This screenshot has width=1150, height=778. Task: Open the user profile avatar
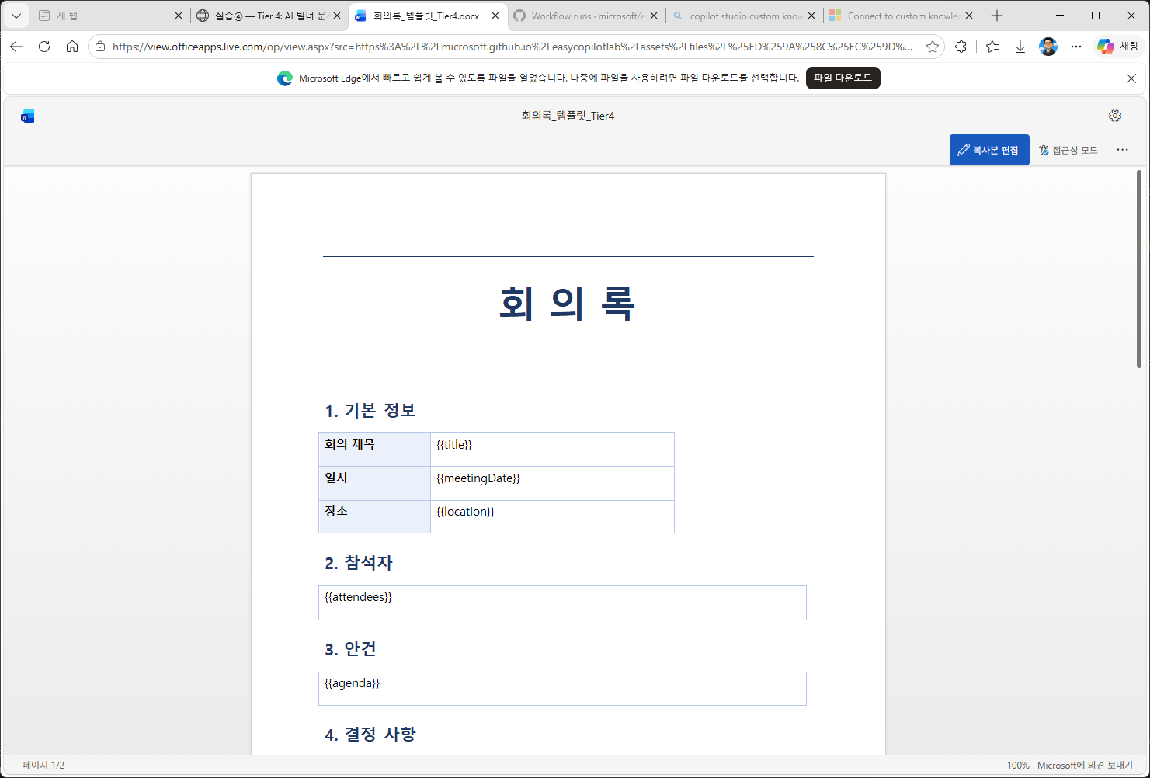1048,47
